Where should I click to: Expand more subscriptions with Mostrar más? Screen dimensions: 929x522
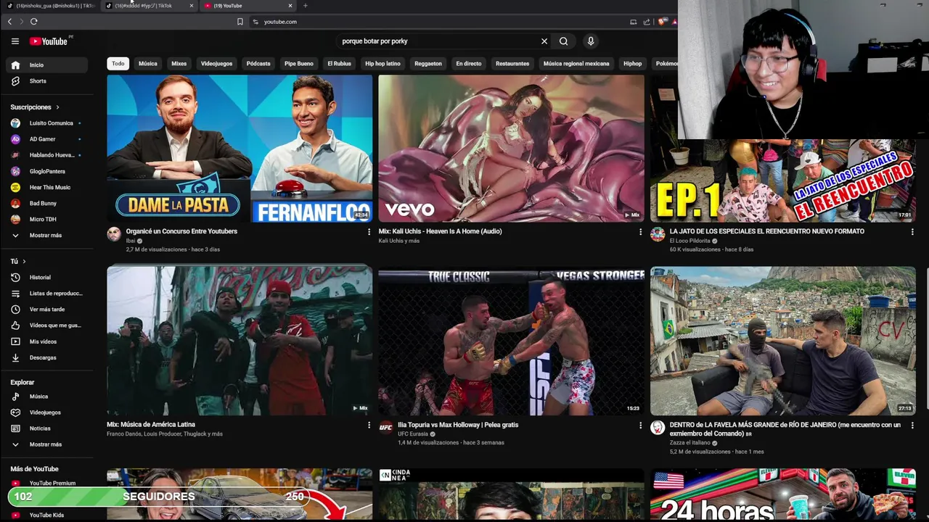[x=46, y=235]
